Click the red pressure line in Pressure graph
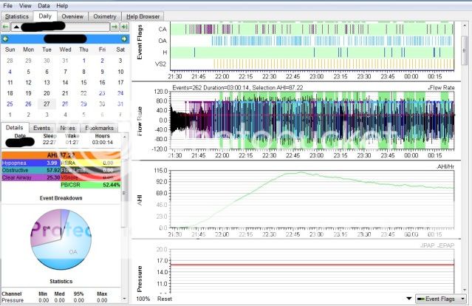472x306 pixels. (x=312, y=265)
